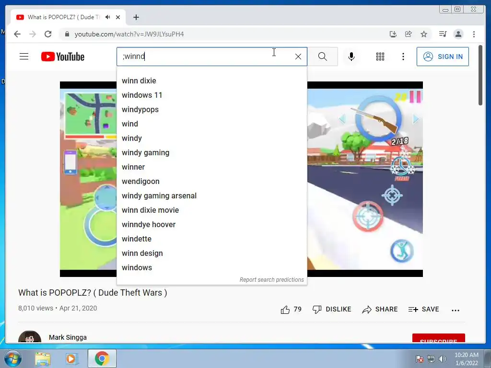The width and height of the screenshot is (491, 368).
Task: Click the Chrome taskbar icon
Action: tap(102, 358)
